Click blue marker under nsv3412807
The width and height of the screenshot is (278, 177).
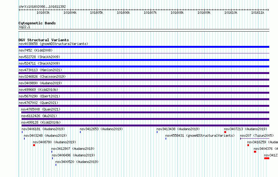(x=52, y=152)
